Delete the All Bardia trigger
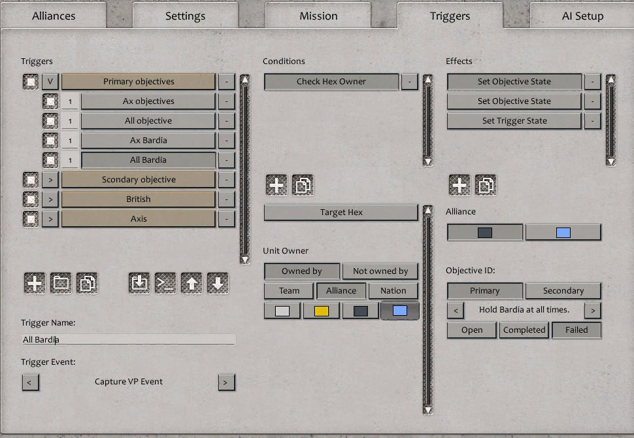The image size is (634, 438). coord(226,160)
